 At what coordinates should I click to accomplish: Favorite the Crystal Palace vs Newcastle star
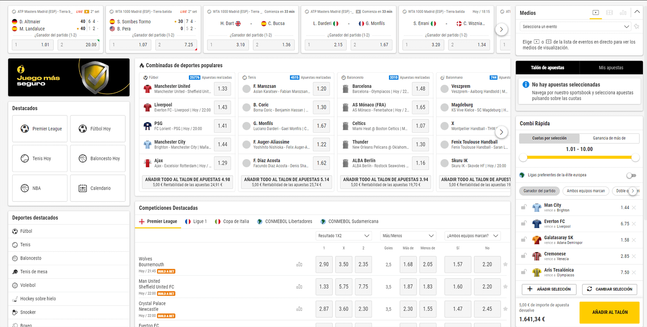point(505,309)
